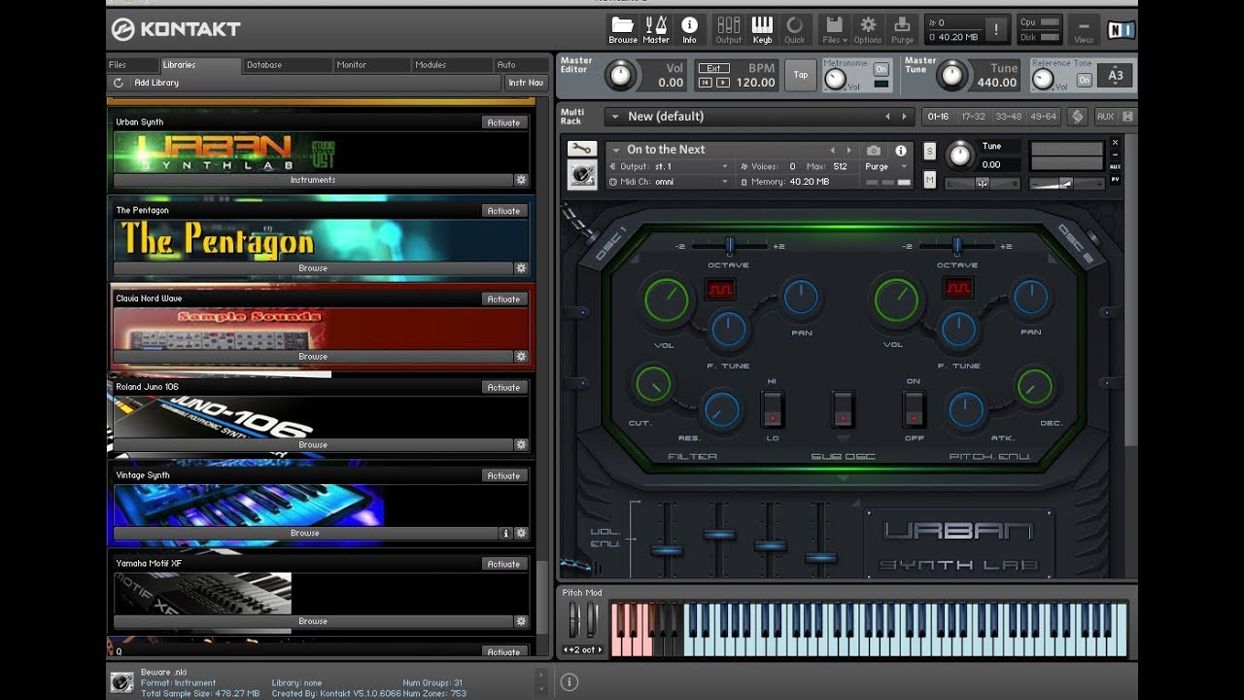Open the instrument Purge dropdown
The height and width of the screenshot is (700, 1244).
(x=887, y=167)
